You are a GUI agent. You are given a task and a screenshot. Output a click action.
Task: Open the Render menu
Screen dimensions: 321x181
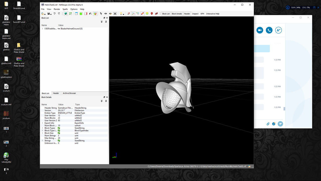[57, 9]
